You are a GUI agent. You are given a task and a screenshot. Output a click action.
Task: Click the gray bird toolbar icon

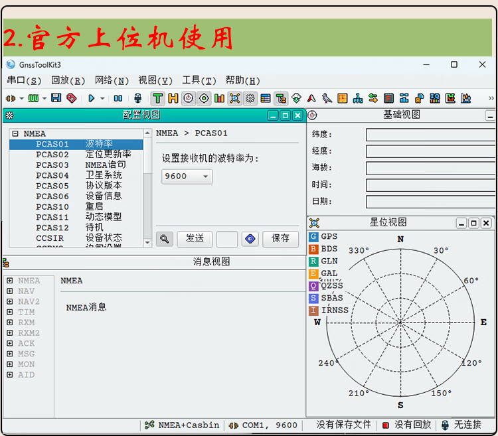pyautogui.click(x=327, y=98)
